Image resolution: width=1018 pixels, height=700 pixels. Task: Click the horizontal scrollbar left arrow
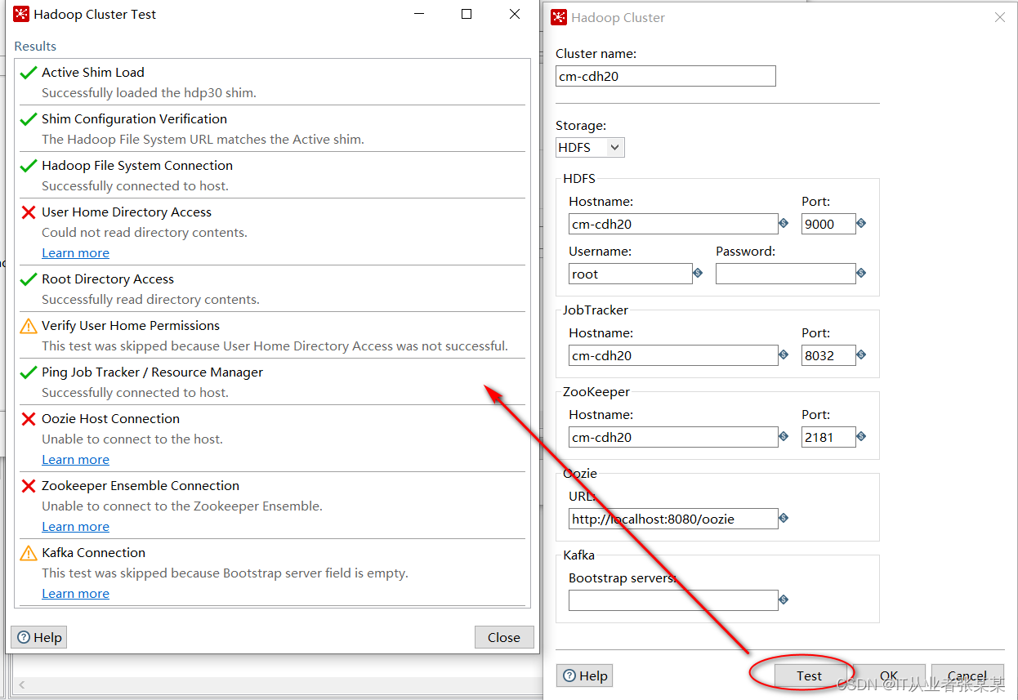(x=21, y=684)
